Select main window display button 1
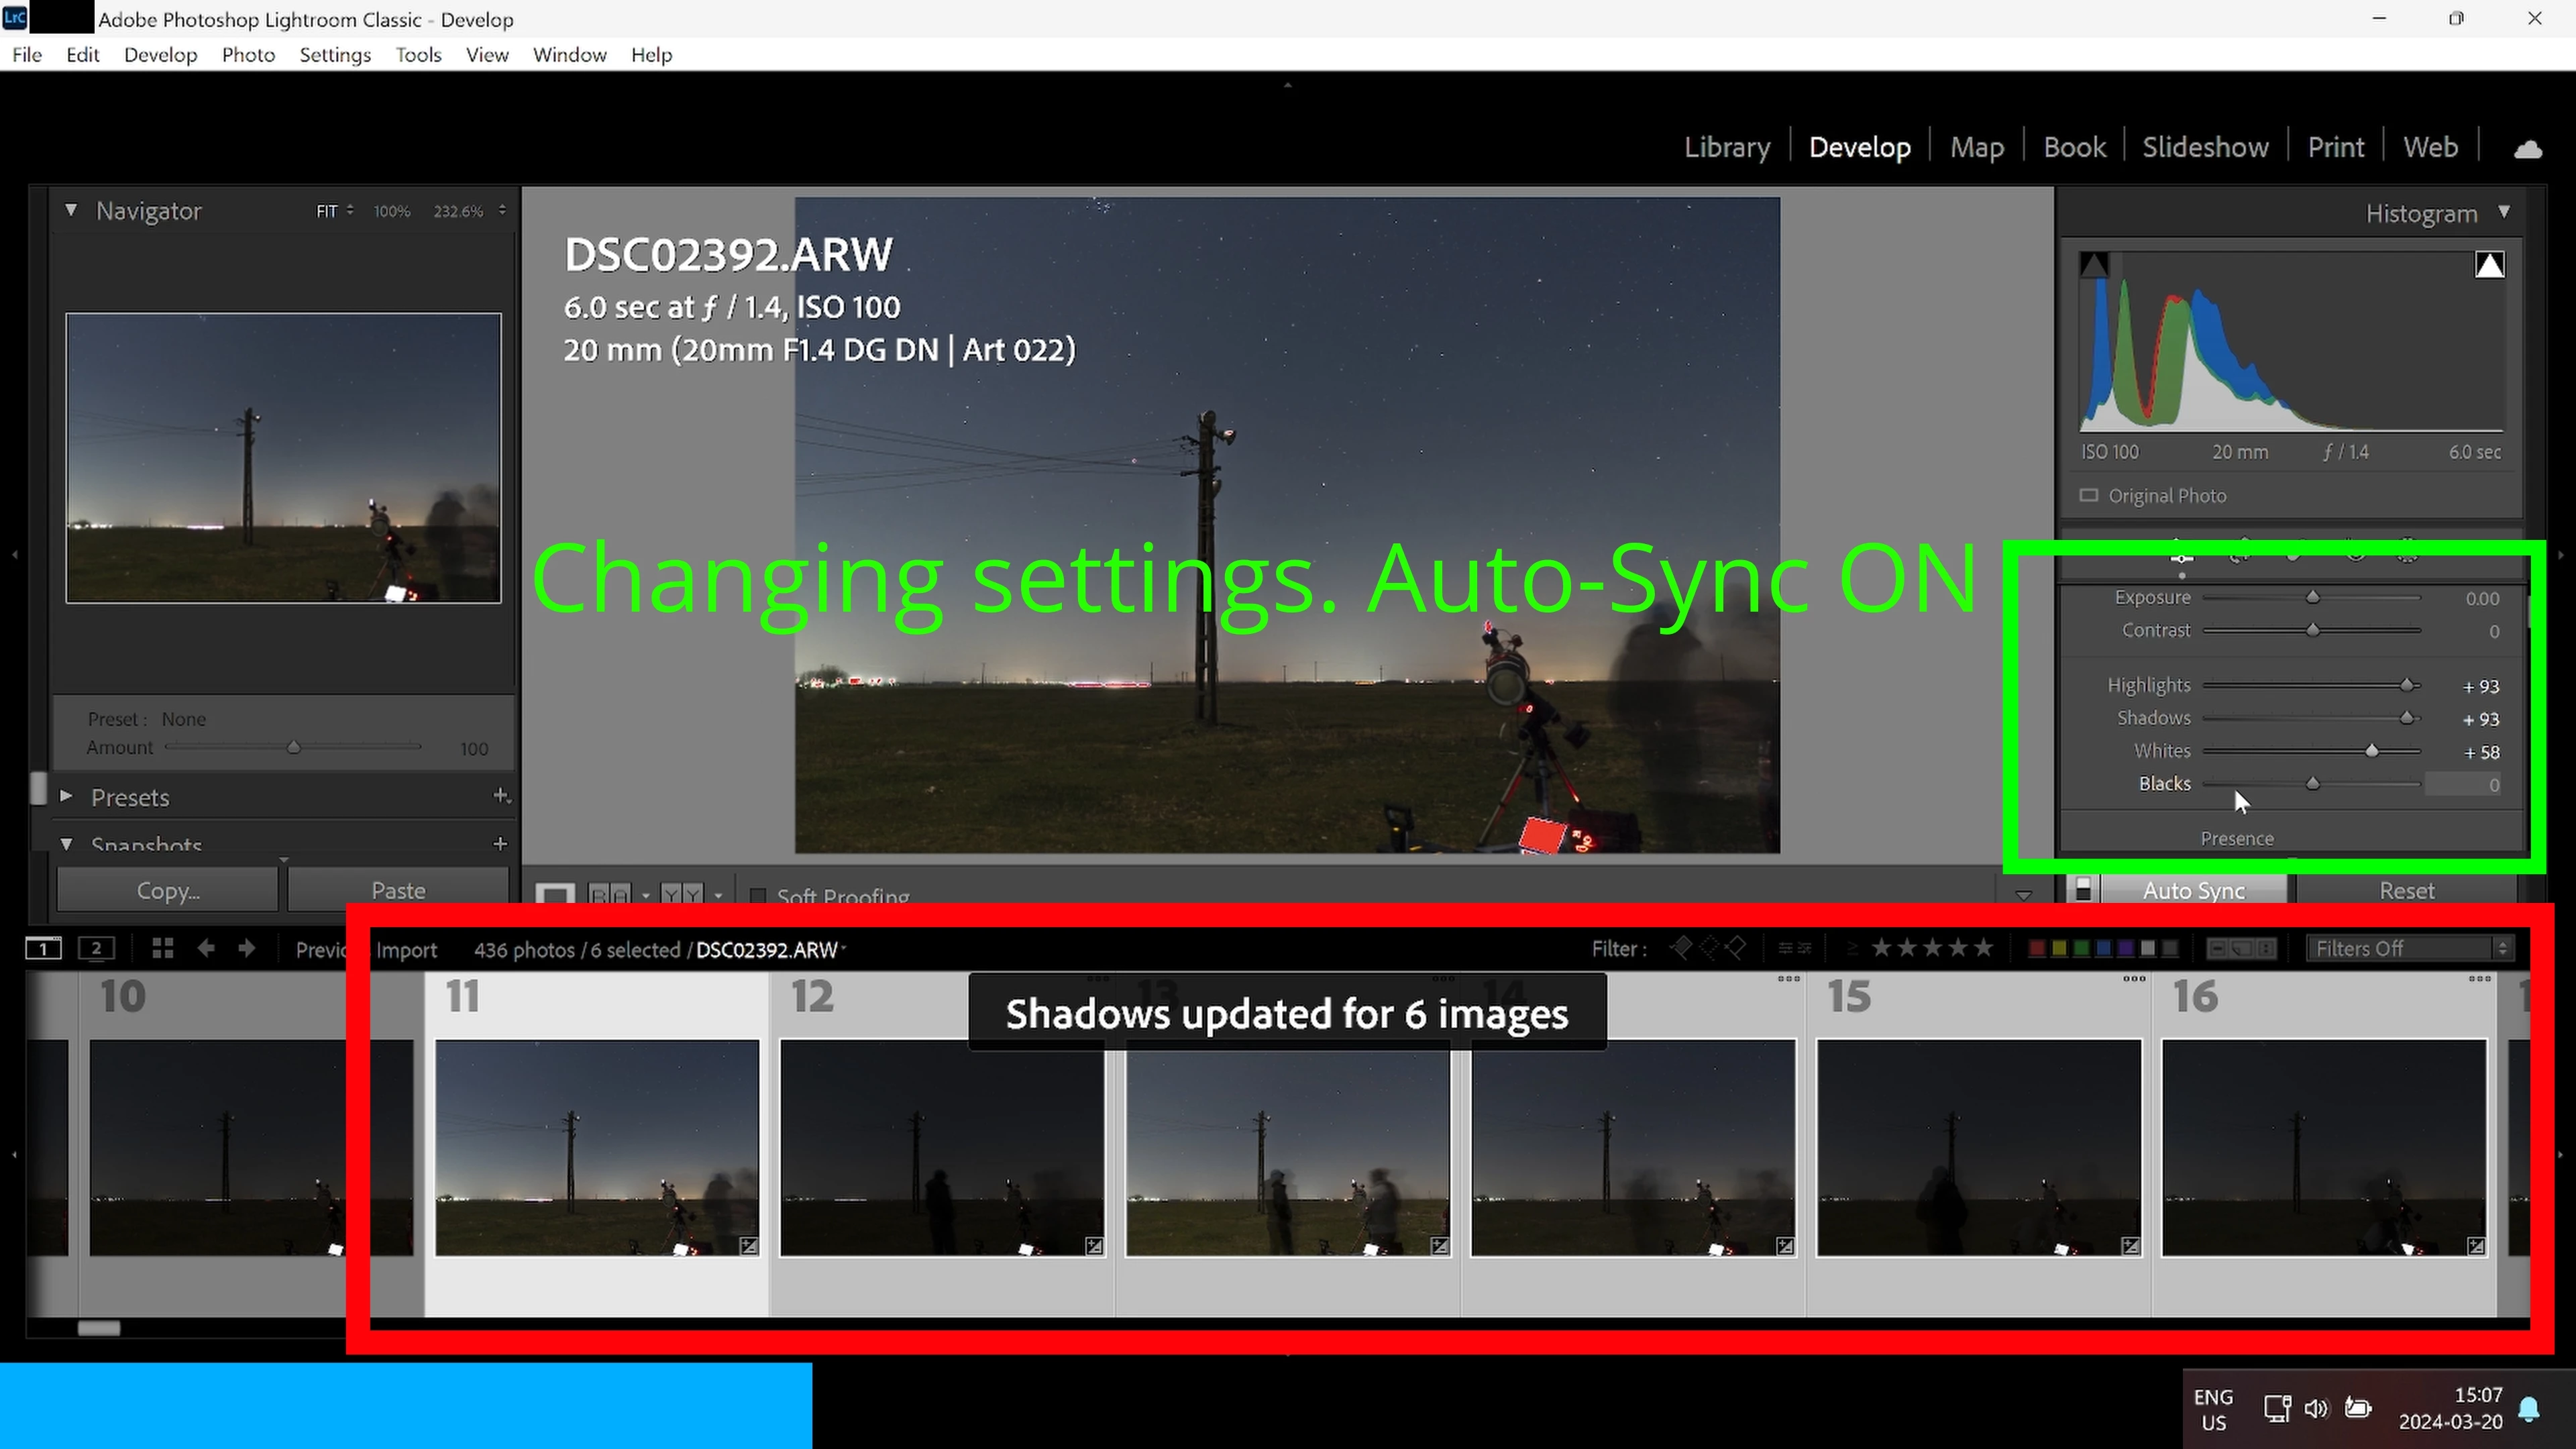 tap(44, 948)
